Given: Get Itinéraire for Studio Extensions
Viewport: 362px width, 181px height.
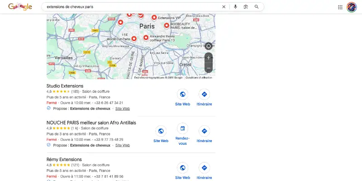Looking at the screenshot, I should (x=204, y=98).
